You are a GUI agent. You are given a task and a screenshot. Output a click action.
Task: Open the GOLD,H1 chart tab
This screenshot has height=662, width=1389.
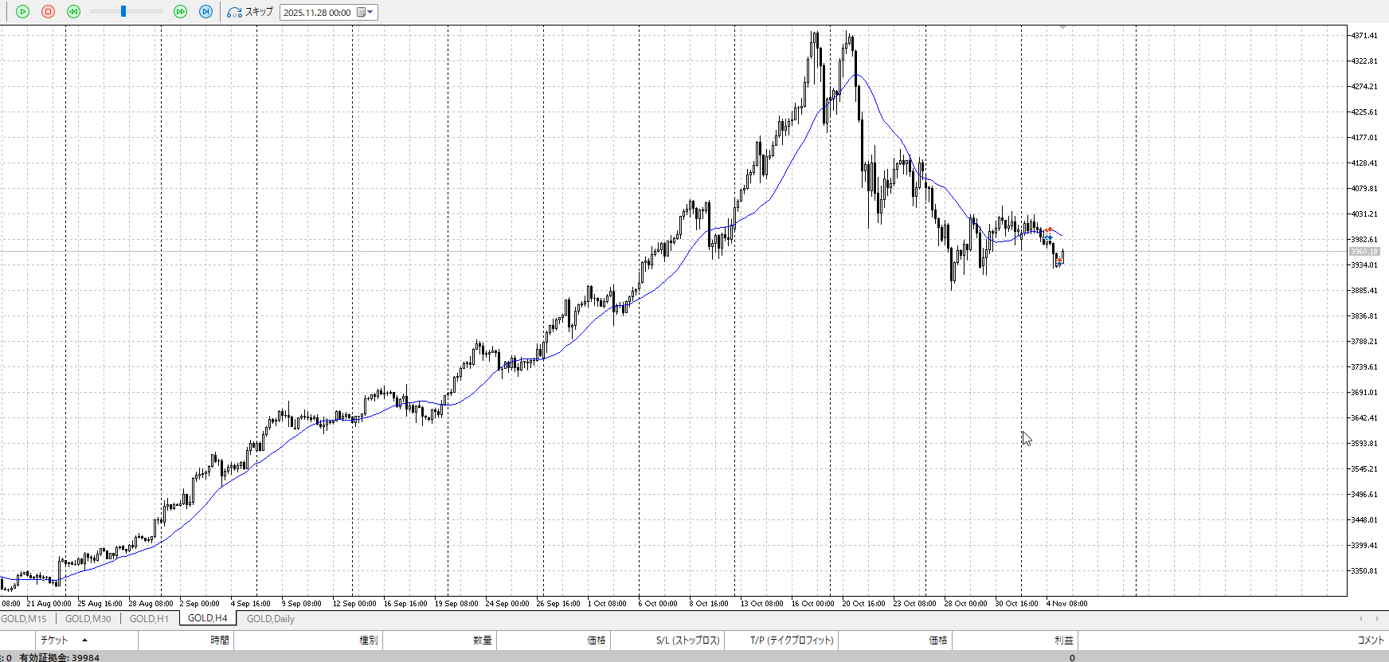(x=149, y=619)
